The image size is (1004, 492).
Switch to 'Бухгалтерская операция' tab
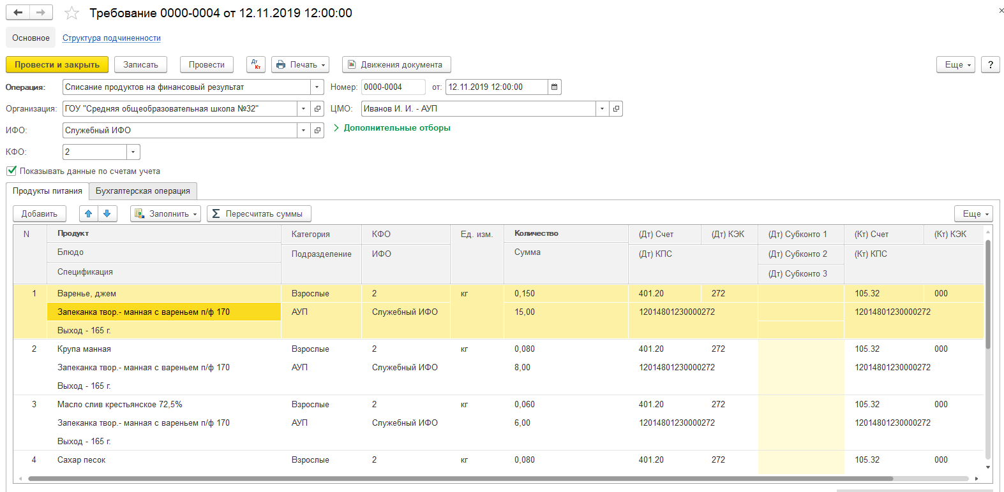[143, 191]
